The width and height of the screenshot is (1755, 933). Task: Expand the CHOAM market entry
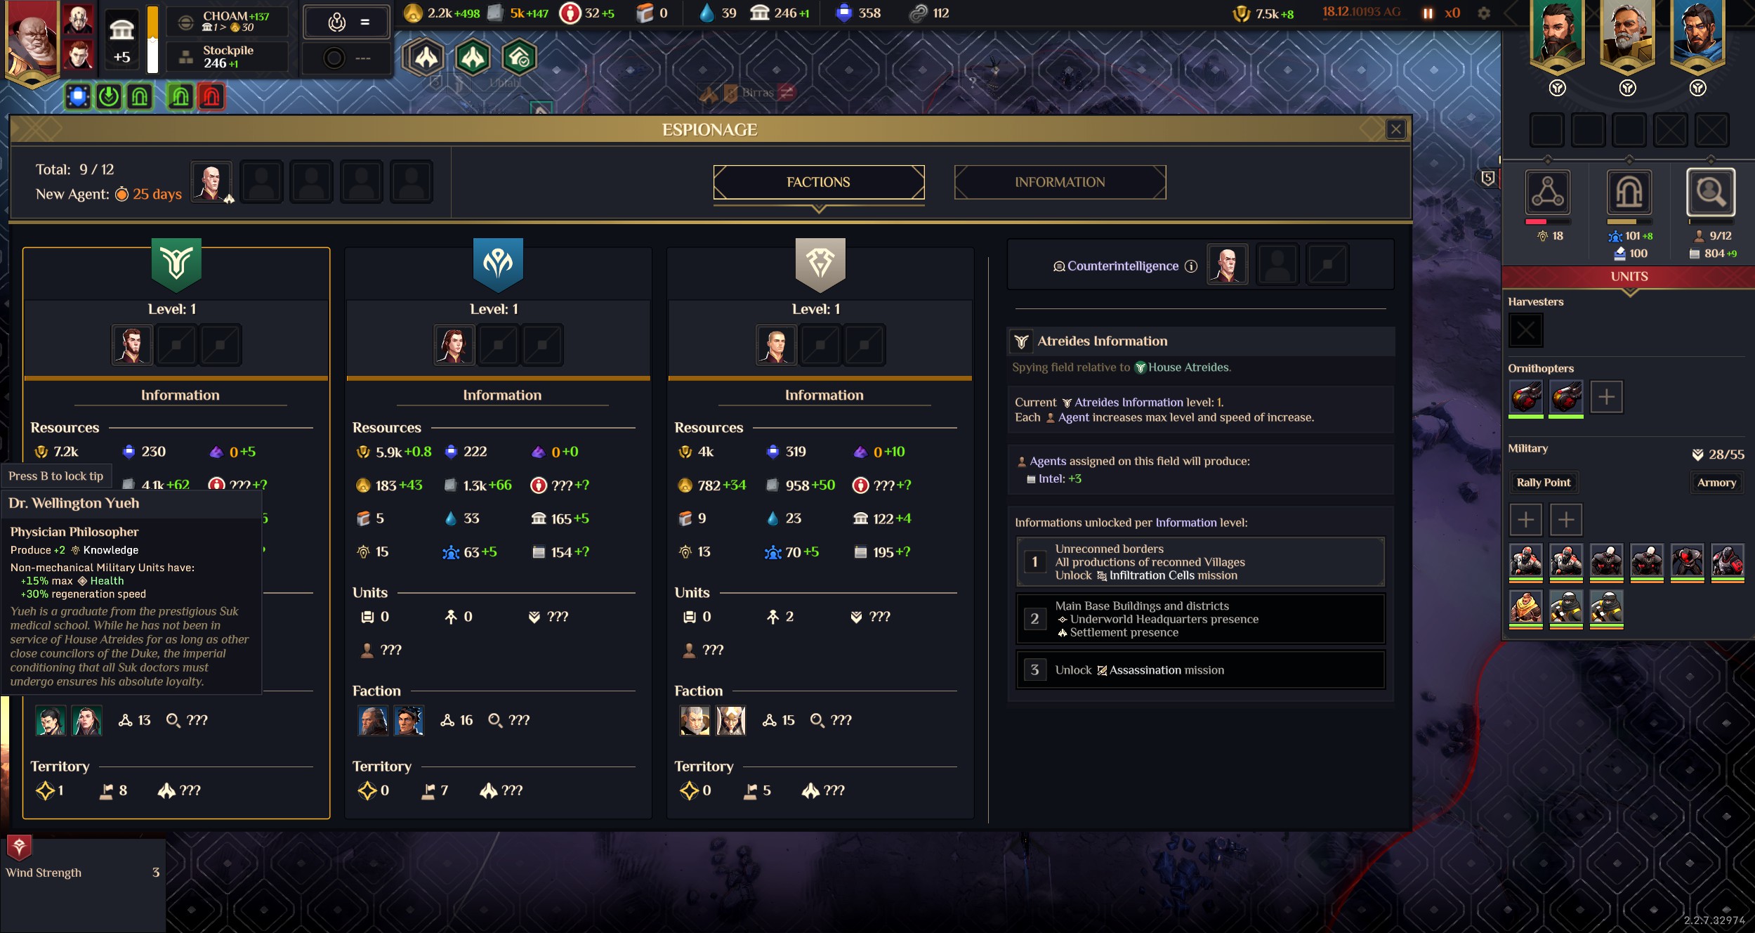point(228,21)
